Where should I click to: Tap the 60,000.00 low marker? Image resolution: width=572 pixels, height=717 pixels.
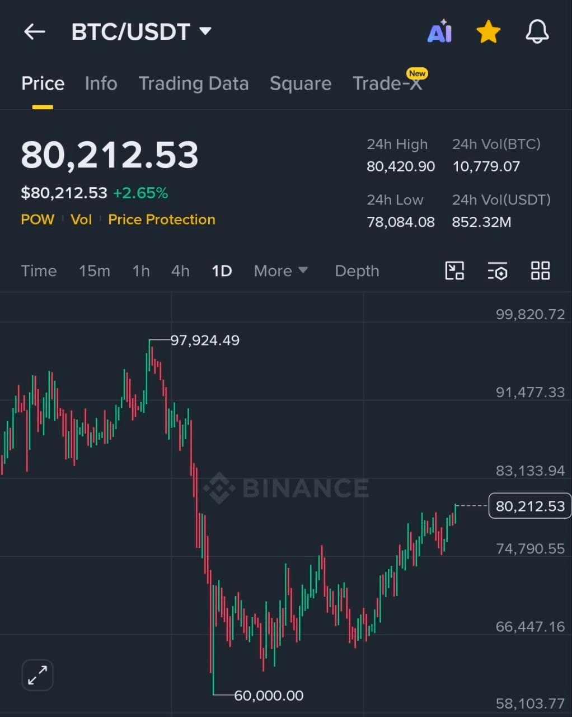[269, 695]
